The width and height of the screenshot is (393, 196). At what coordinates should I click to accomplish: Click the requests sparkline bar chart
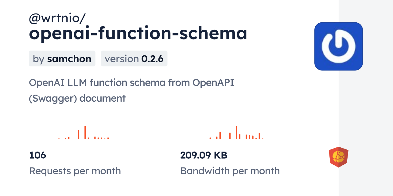coord(85,133)
